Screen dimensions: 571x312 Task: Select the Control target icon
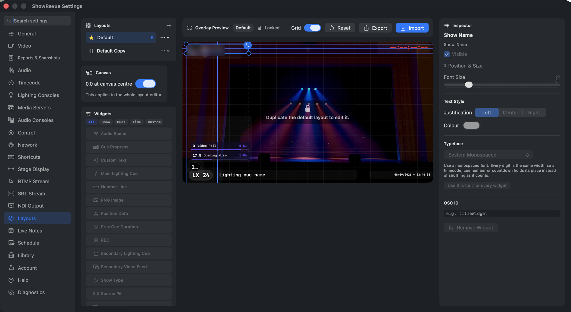coord(11,133)
